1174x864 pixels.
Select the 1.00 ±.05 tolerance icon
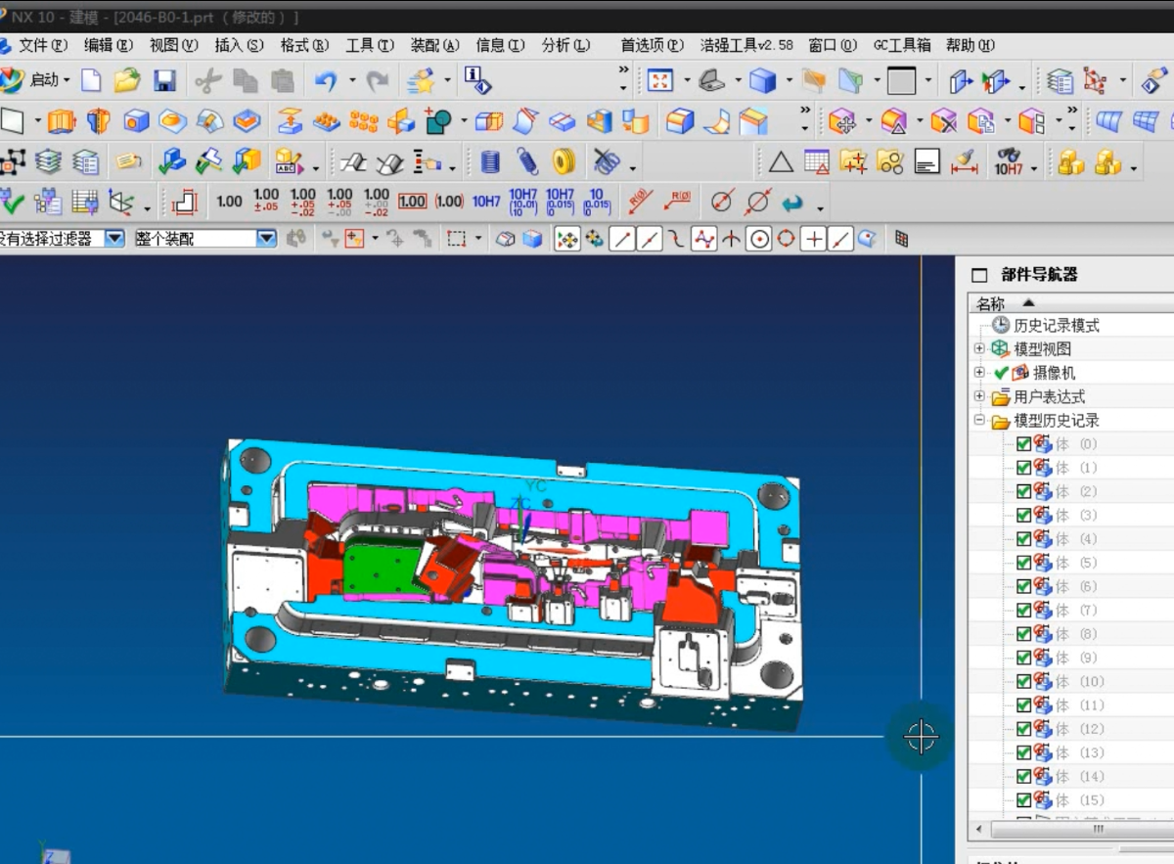pyautogui.click(x=266, y=202)
